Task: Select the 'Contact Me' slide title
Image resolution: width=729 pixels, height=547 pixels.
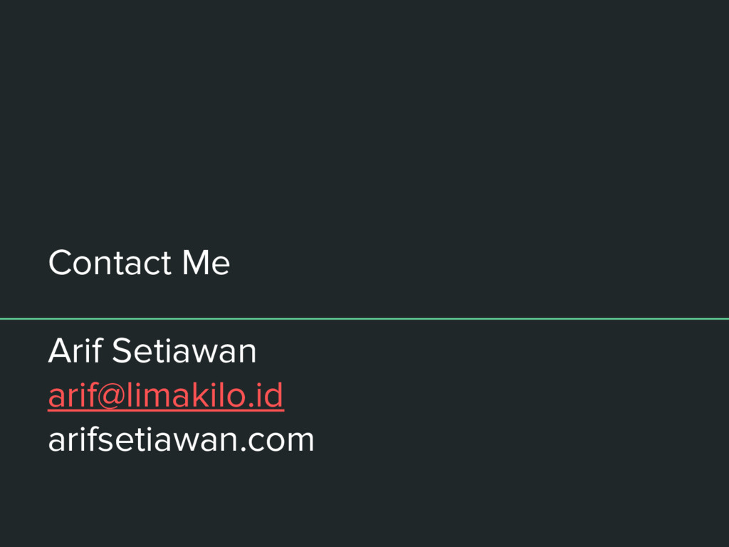Action: point(139,263)
